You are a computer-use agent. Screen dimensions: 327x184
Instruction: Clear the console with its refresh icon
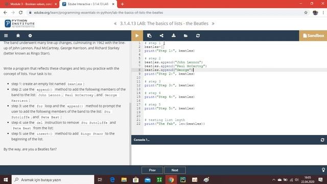pos(322,140)
